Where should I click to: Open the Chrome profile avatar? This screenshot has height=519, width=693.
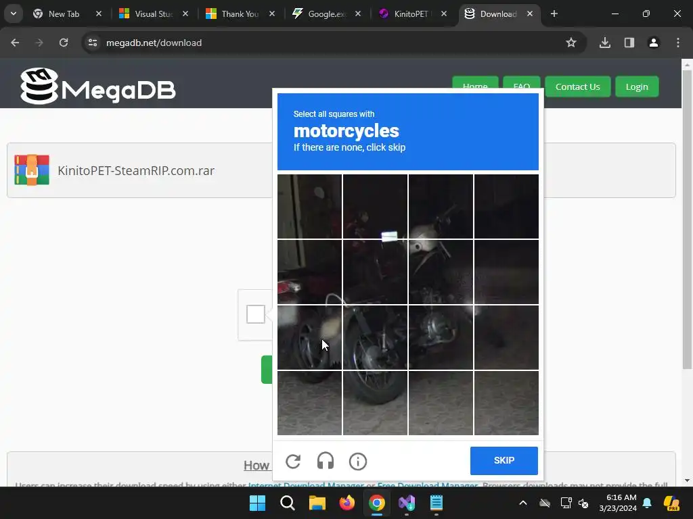coord(653,43)
